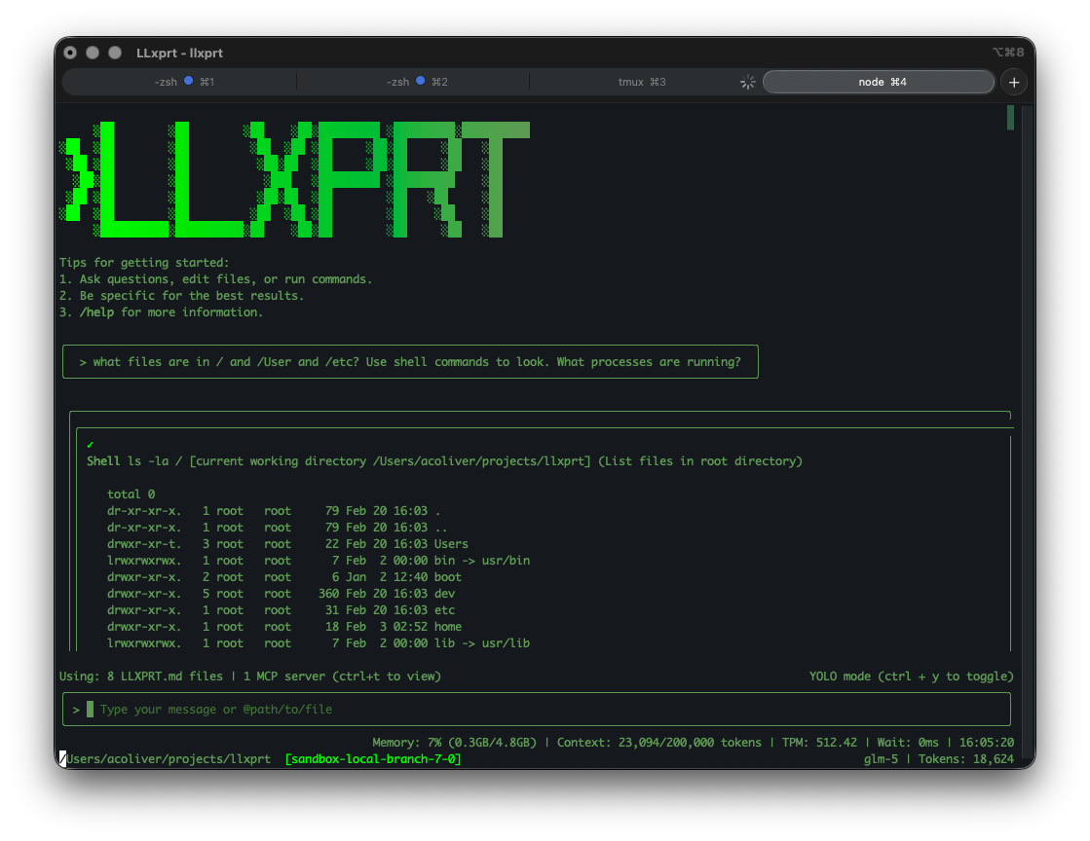Click /help in the tips list
This screenshot has height=841, width=1090.
tap(97, 311)
